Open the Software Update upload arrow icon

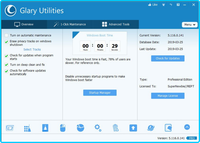(133, 128)
